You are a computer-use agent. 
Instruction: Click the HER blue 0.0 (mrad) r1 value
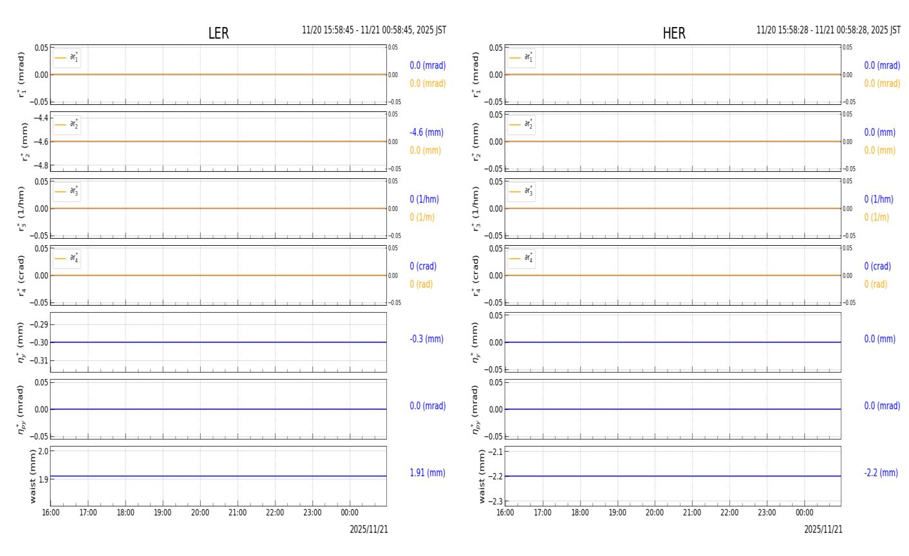coord(882,66)
